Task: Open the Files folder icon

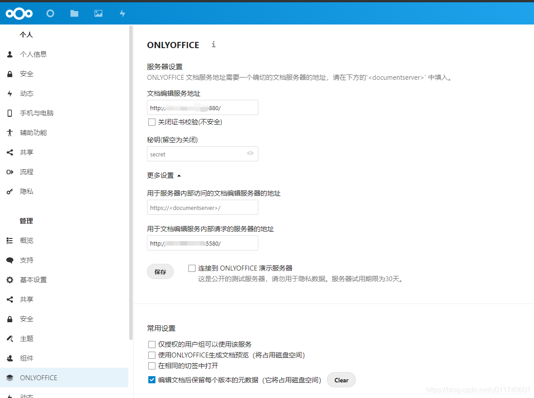Action: coord(74,13)
